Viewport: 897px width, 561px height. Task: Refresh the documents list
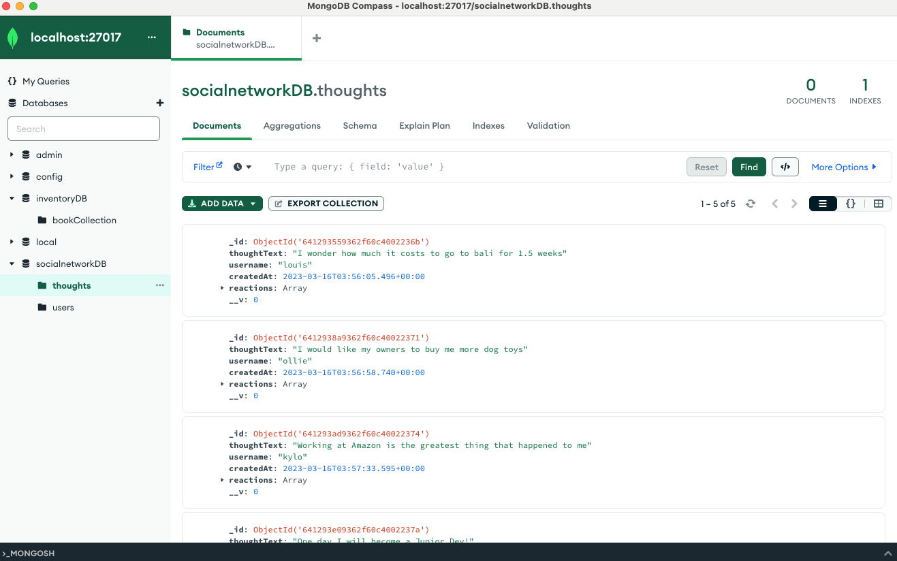pyautogui.click(x=751, y=203)
